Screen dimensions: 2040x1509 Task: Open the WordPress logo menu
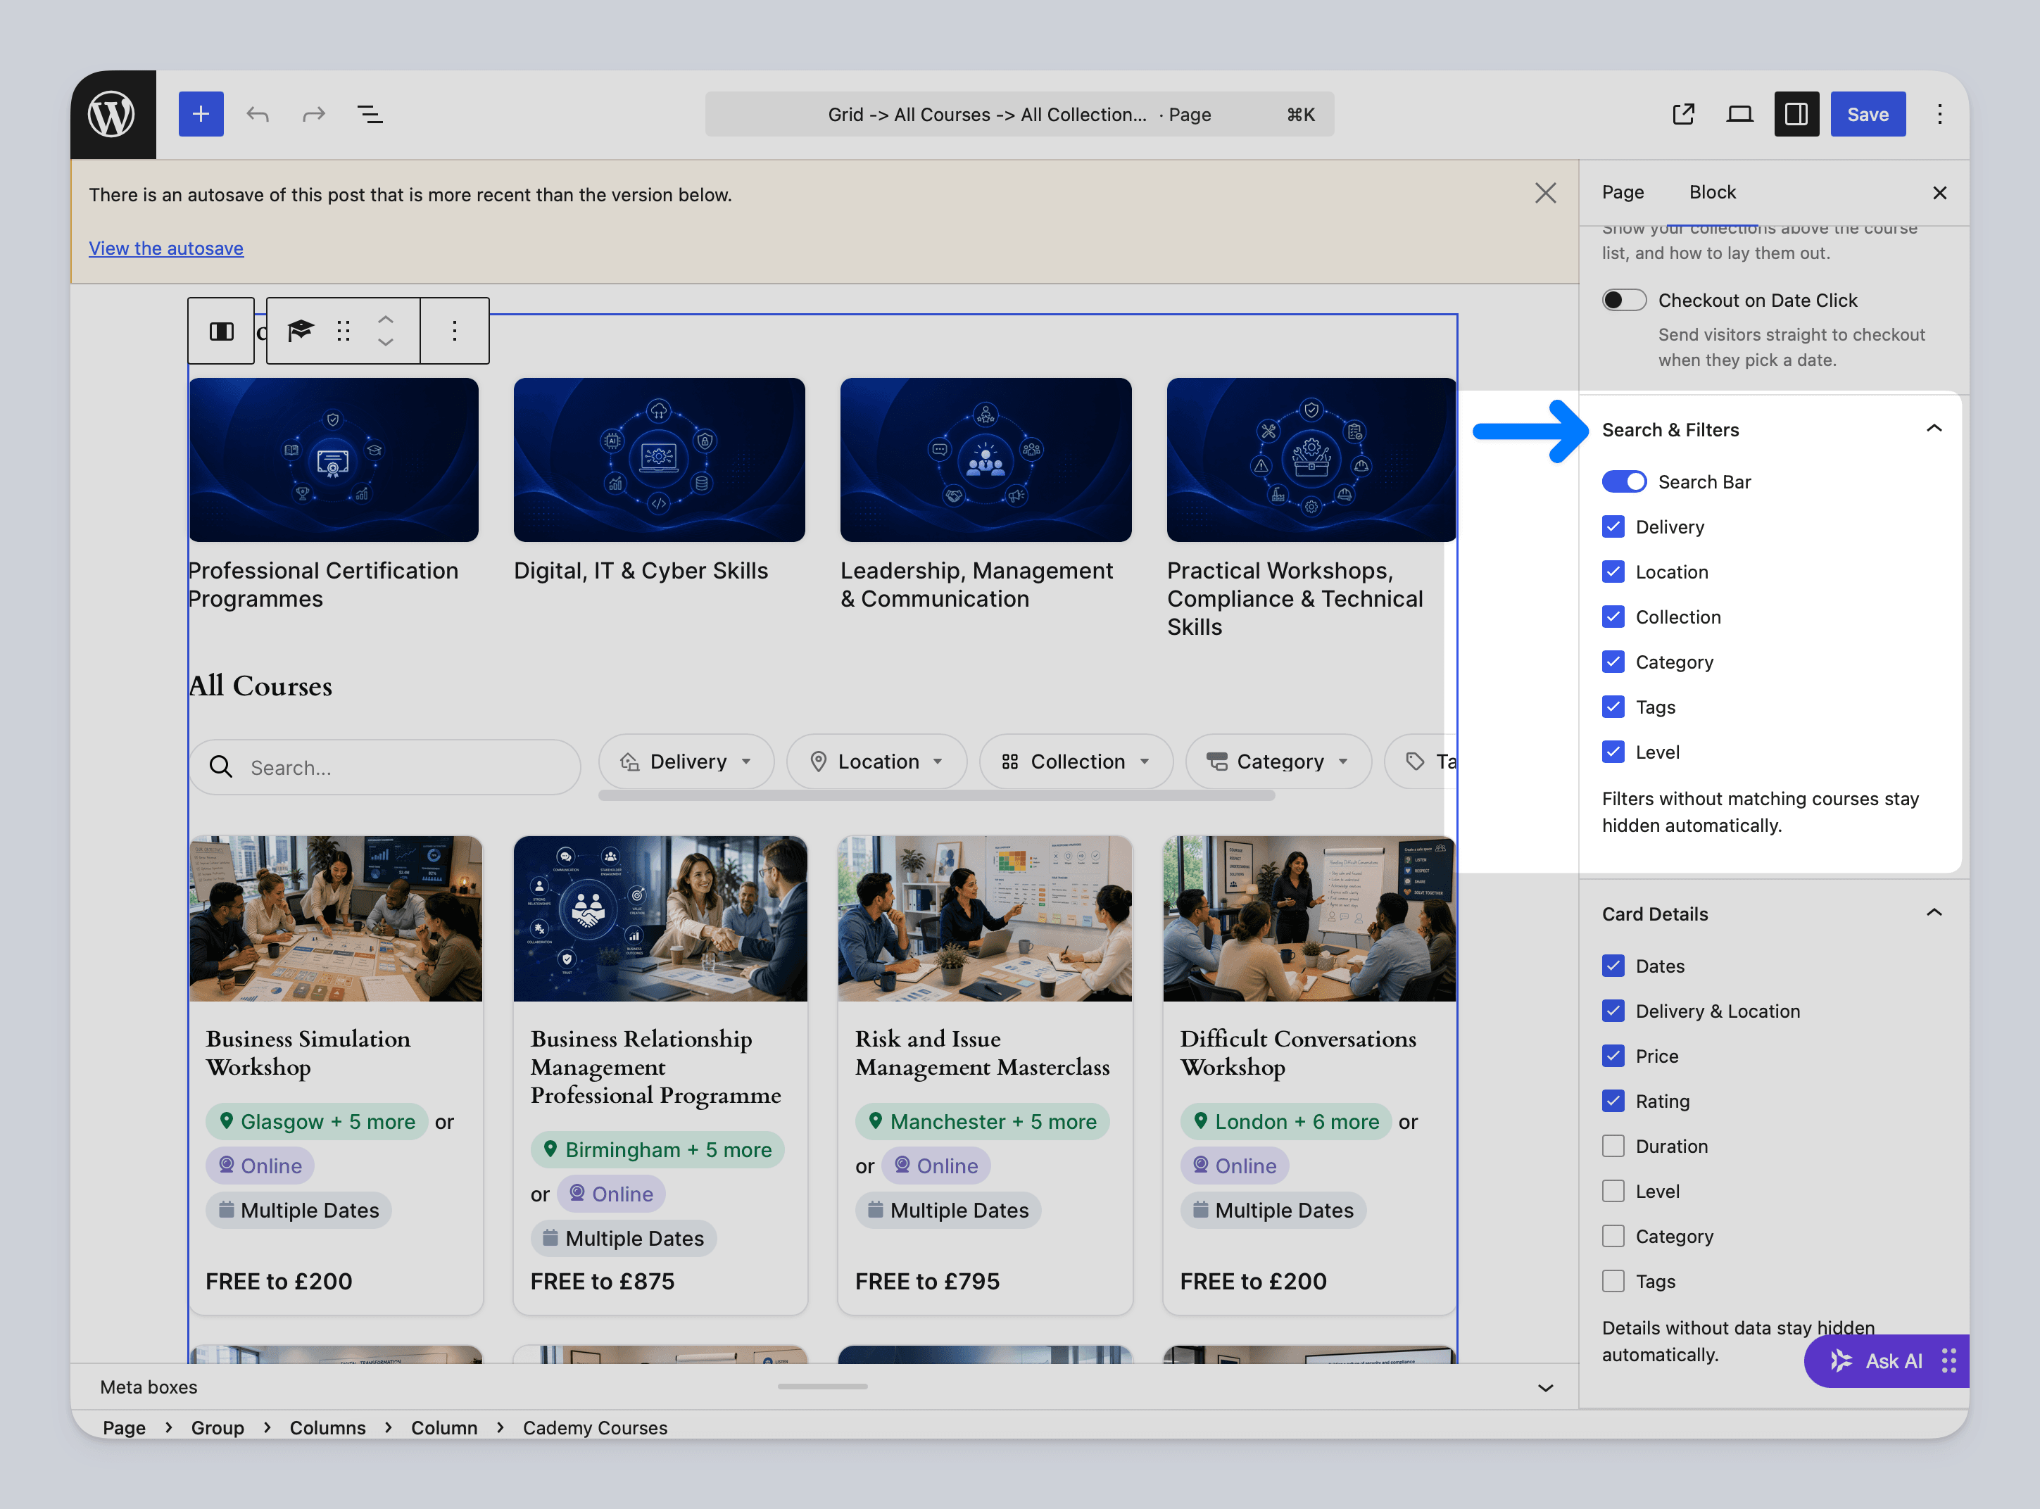coord(113,114)
